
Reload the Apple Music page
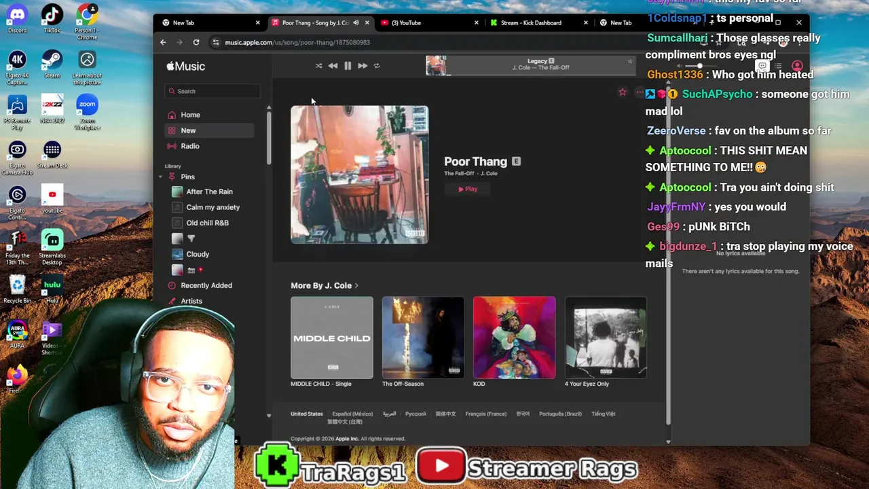[x=196, y=42]
